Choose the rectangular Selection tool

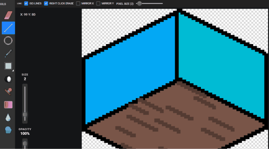(8, 66)
